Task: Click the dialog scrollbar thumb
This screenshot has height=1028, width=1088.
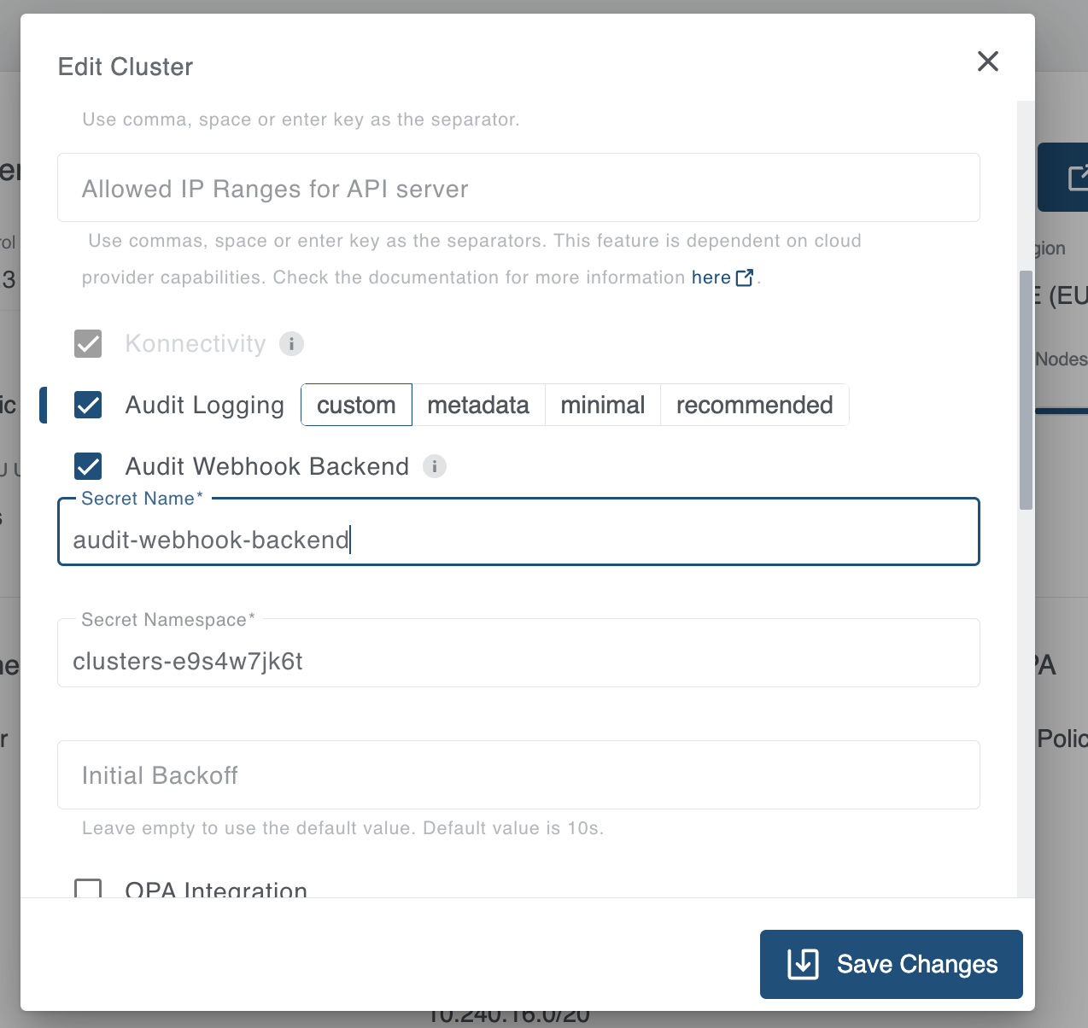Action: [1025, 393]
